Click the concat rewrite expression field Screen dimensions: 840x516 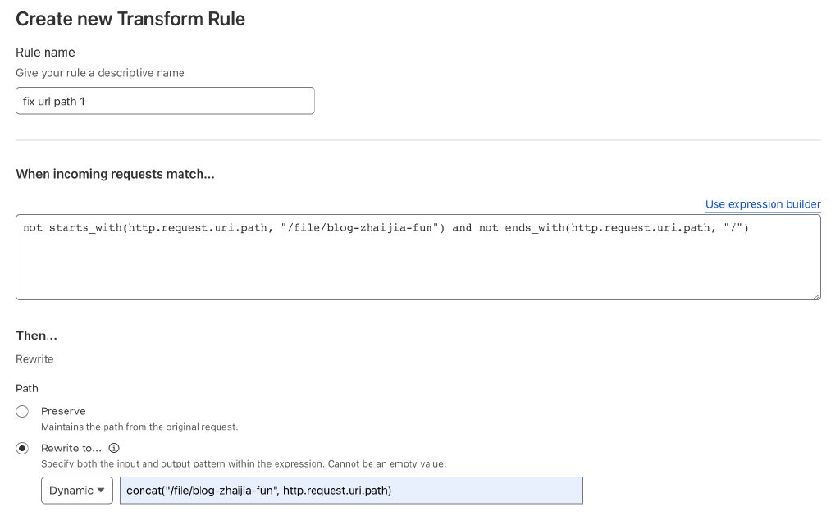click(351, 491)
